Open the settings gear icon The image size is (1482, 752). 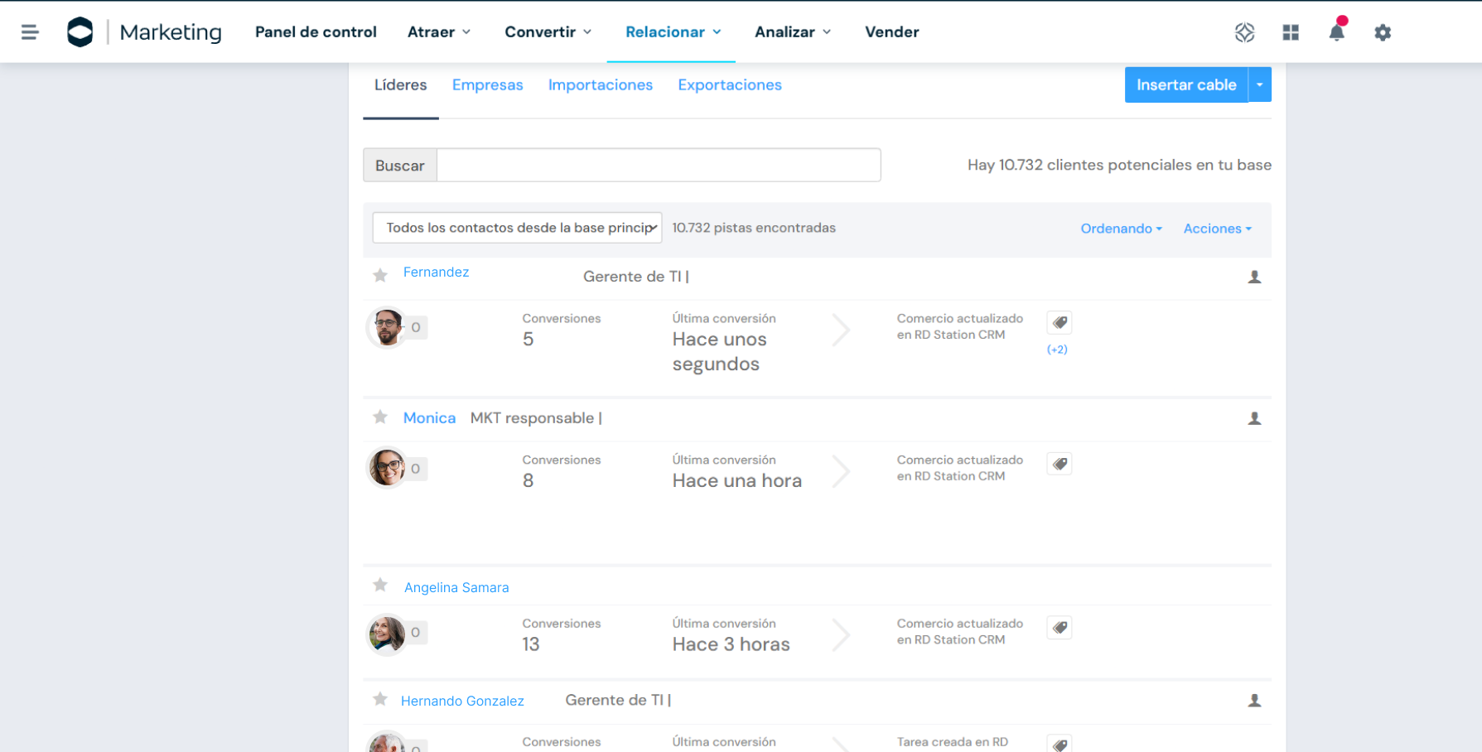1382,32
